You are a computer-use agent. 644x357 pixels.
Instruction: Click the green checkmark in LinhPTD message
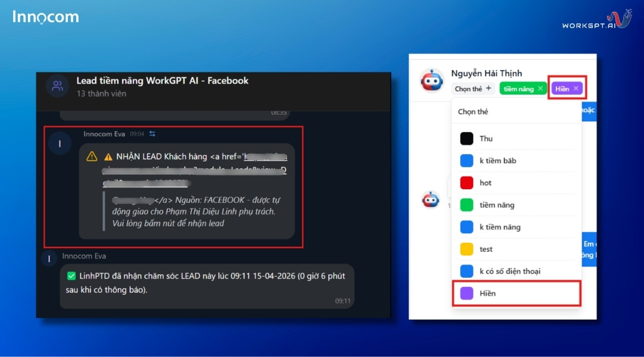71,275
